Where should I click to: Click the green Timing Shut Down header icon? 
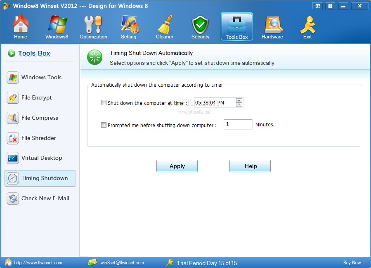point(95,57)
